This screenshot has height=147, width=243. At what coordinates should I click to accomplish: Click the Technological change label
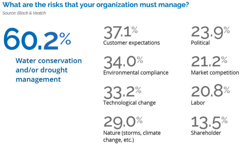(x=129, y=103)
